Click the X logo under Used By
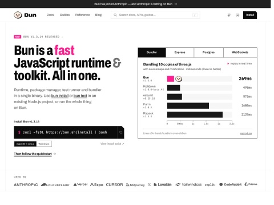Image resolution: width=274 pixels, height=205 pixels. click(149, 184)
